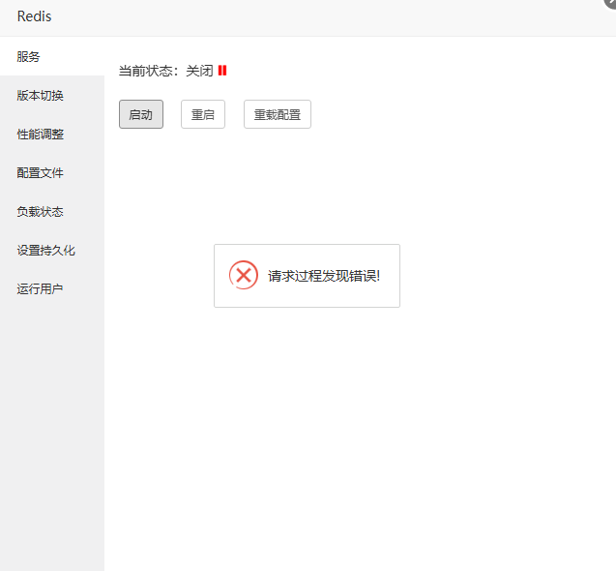Select the 配置文件 tab
The height and width of the screenshot is (571, 616).
pyautogui.click(x=40, y=173)
